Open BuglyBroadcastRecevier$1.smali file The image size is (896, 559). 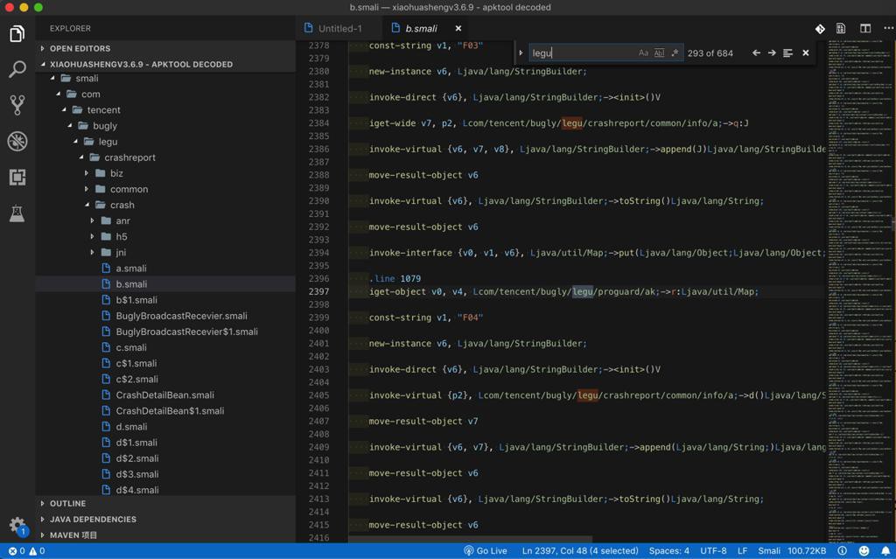coord(165,332)
